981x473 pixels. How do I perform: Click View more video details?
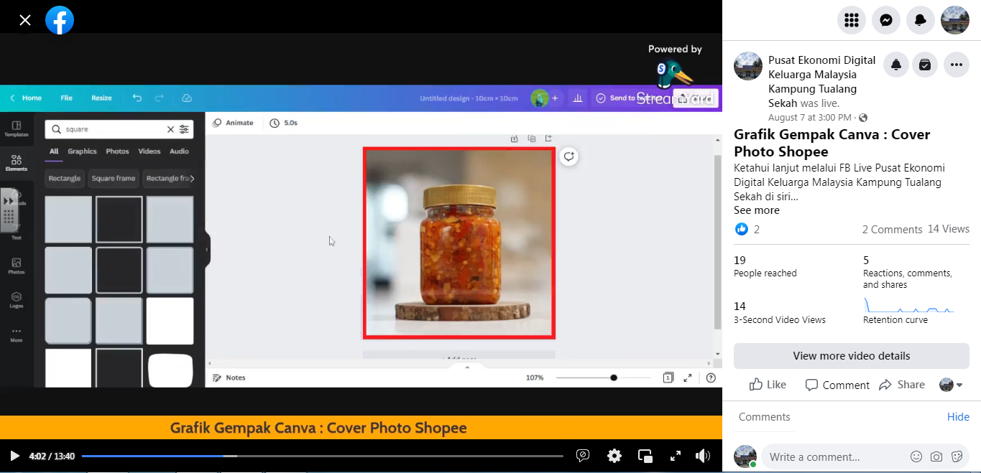tap(852, 356)
